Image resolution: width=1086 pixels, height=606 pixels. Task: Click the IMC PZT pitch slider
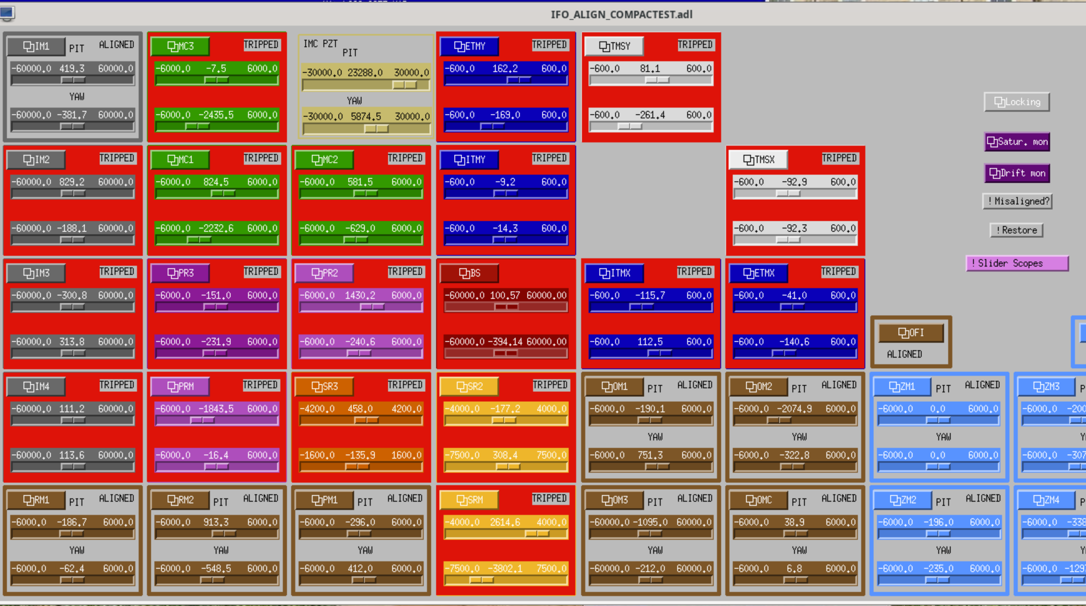(x=366, y=85)
